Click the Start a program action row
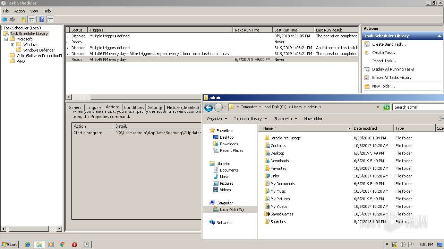The width and height of the screenshot is (444, 249). click(137, 133)
